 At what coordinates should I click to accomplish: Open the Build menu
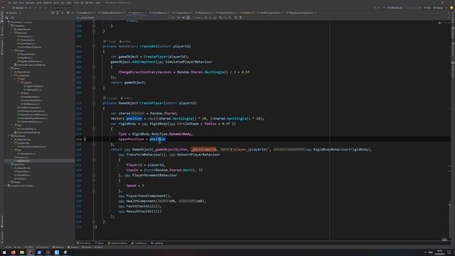(56, 3)
